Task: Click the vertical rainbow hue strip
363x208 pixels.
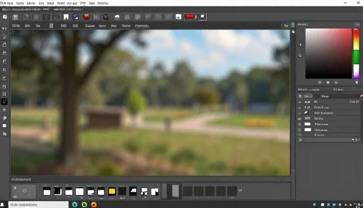Action: [x=356, y=54]
